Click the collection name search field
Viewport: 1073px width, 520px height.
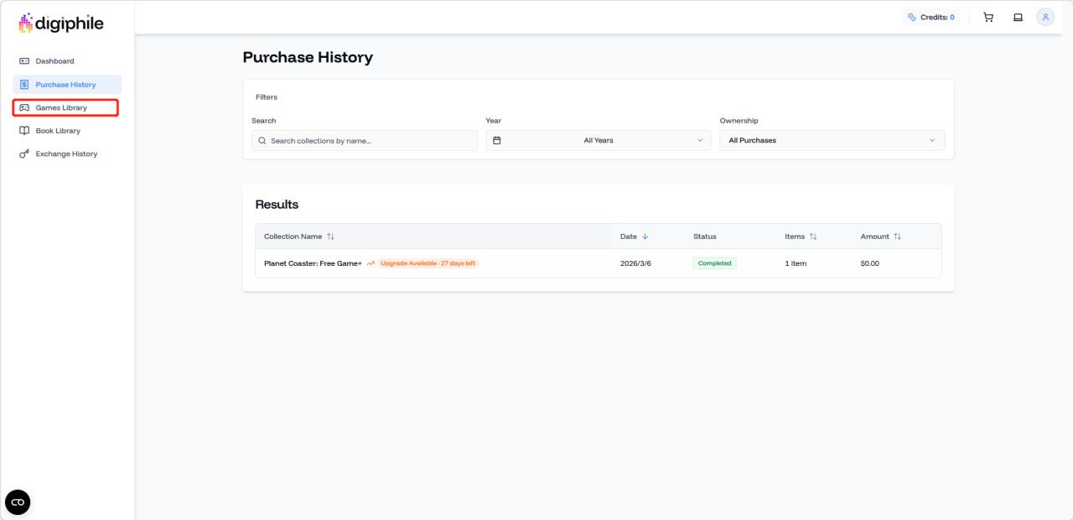point(369,140)
